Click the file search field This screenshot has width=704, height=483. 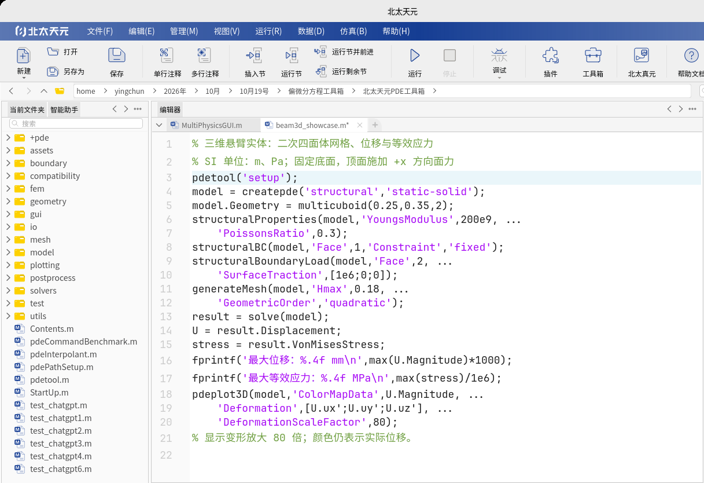76,123
